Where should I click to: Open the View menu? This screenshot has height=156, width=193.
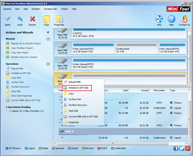coord(17,9)
